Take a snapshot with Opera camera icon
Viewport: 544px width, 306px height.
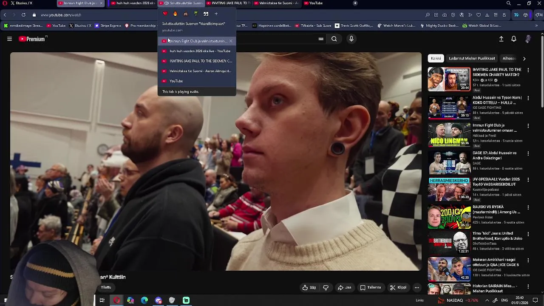click(445, 14)
